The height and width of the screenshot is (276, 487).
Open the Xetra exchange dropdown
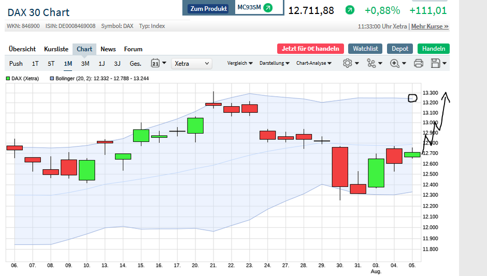192,64
